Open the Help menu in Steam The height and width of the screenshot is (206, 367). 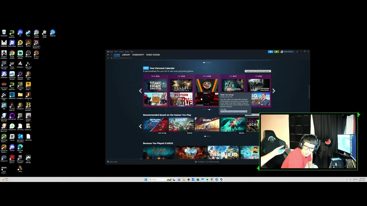click(132, 52)
